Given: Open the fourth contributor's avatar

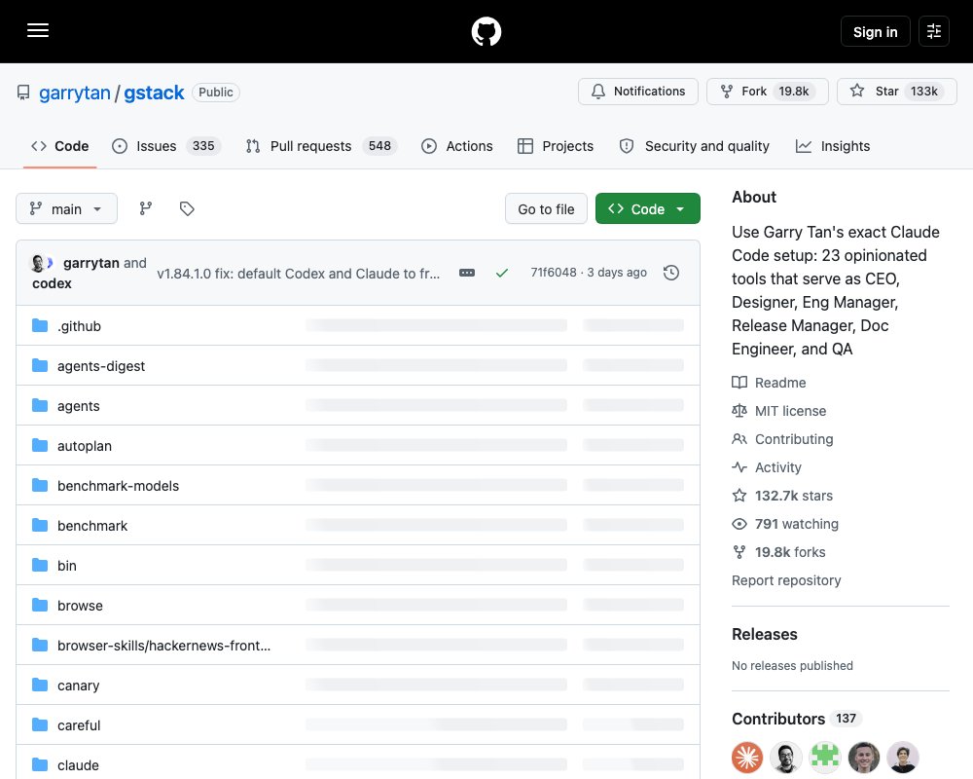Looking at the screenshot, I should [x=864, y=758].
